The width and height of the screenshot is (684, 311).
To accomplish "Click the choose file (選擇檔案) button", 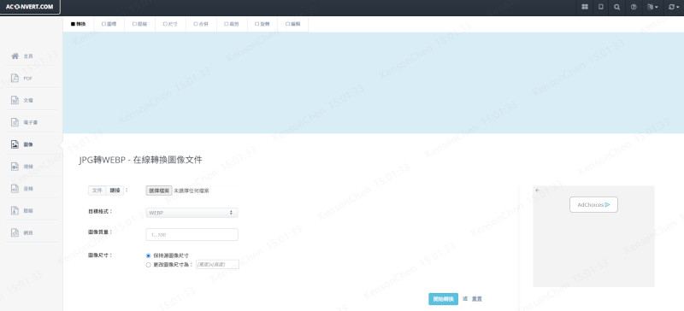I will coord(159,191).
